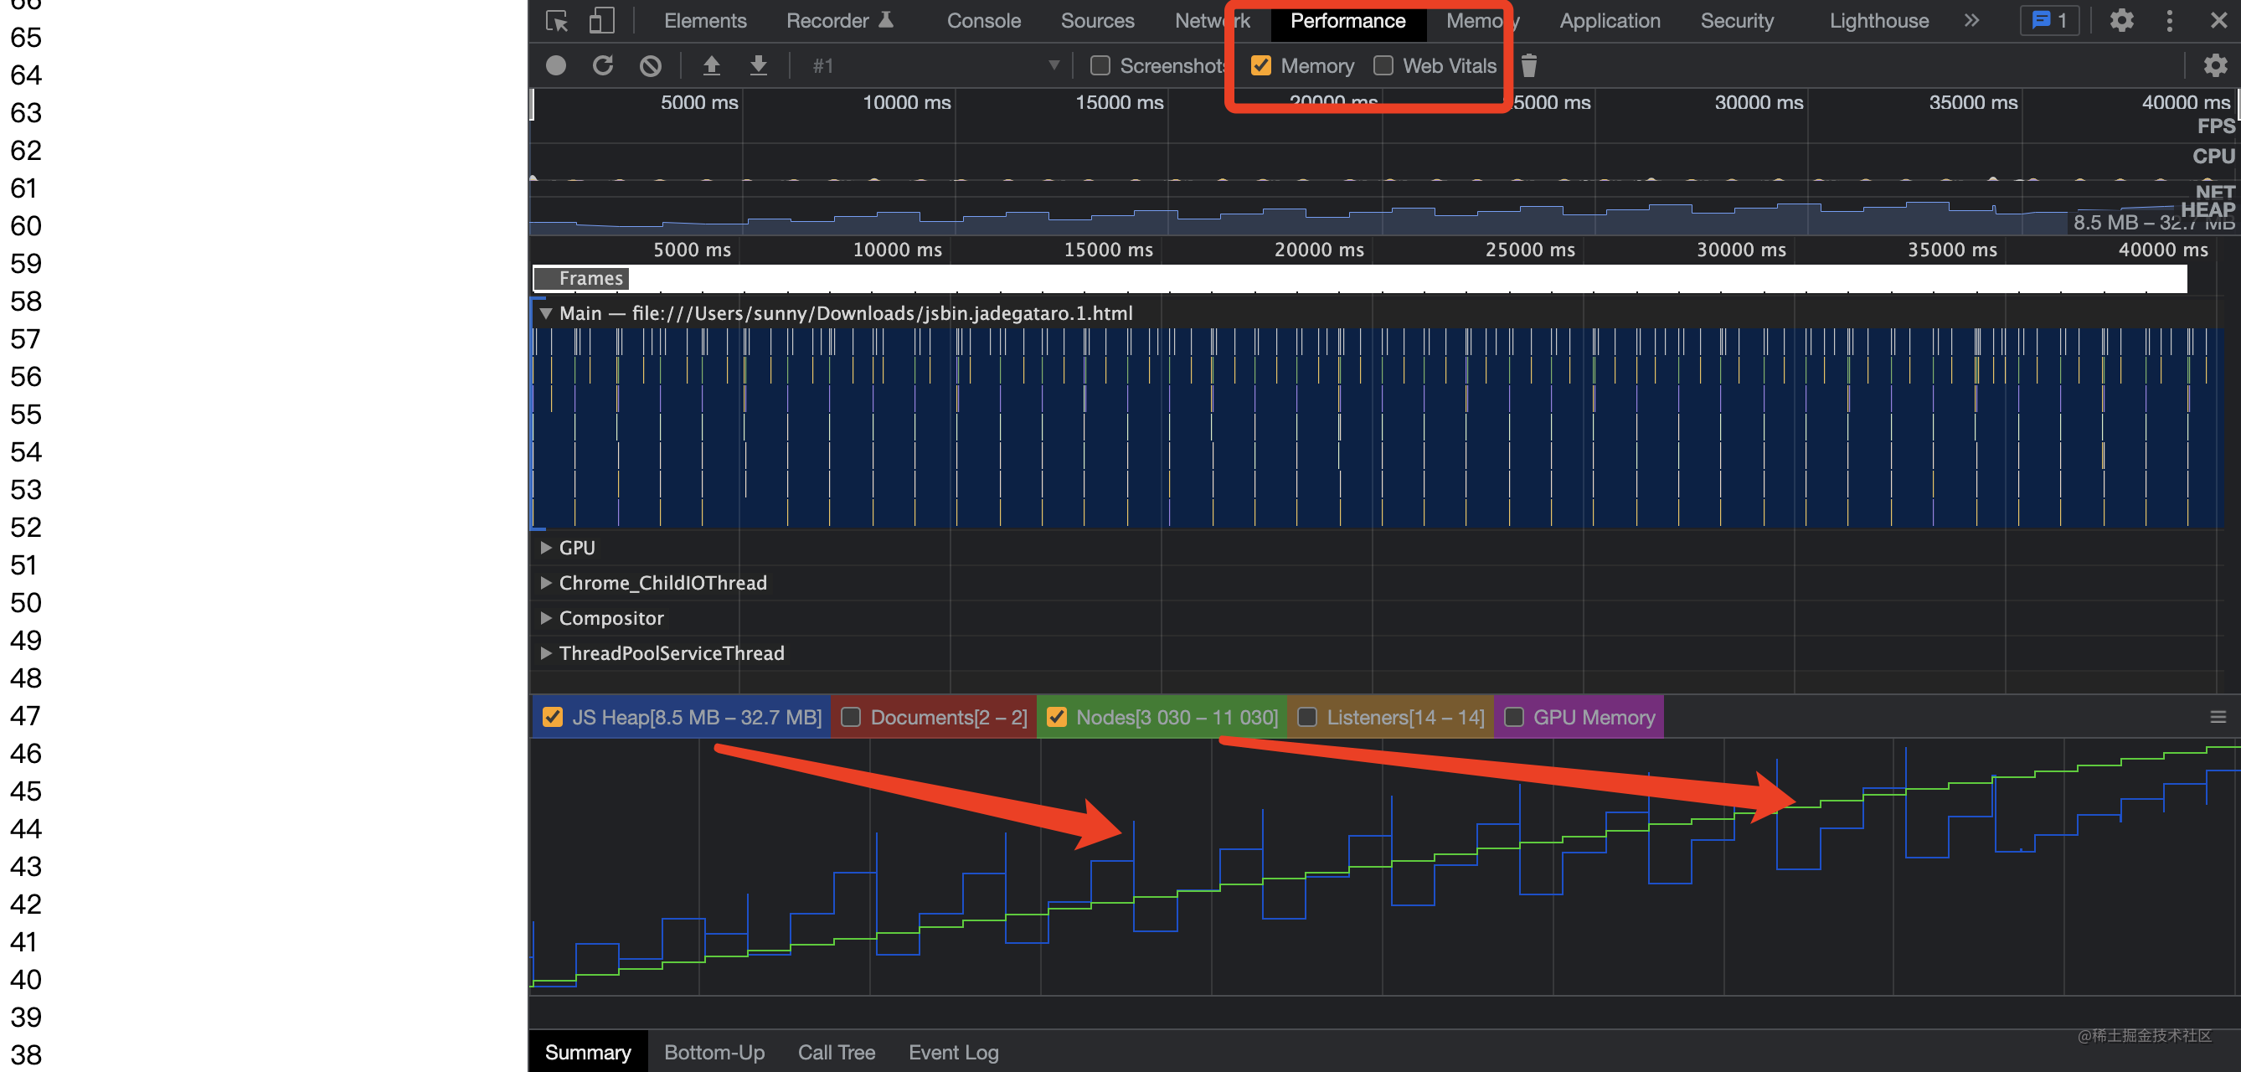Screen dimensions: 2241x1072
Task: Toggle the Web Vitals checkbox
Action: pos(1383,66)
